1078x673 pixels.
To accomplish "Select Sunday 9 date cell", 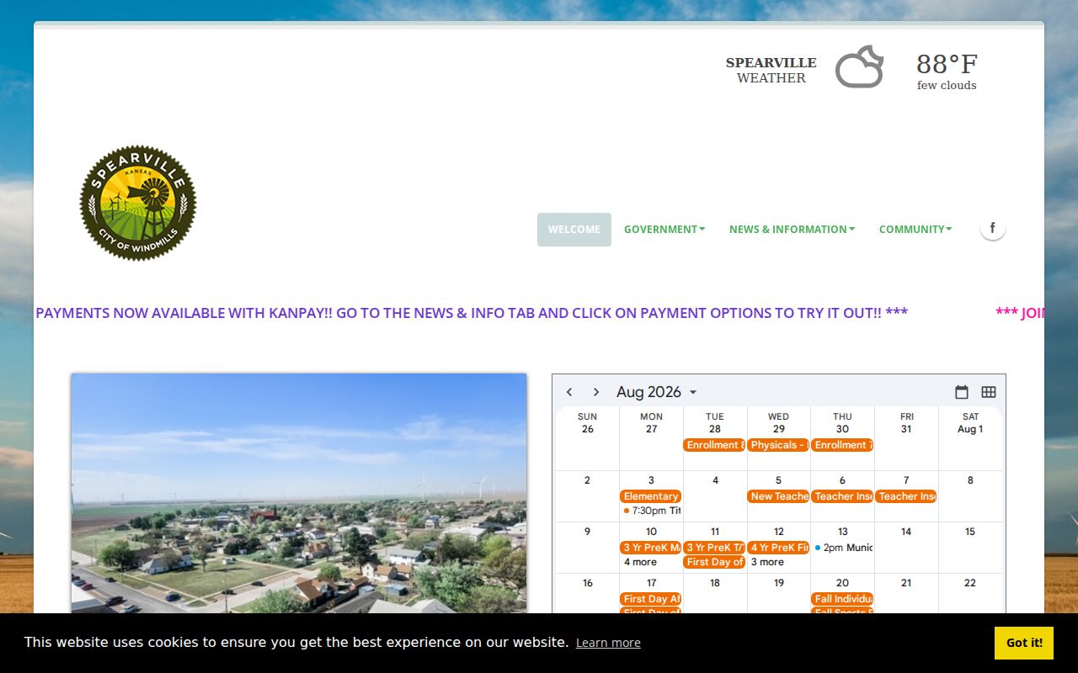I will pos(588,532).
